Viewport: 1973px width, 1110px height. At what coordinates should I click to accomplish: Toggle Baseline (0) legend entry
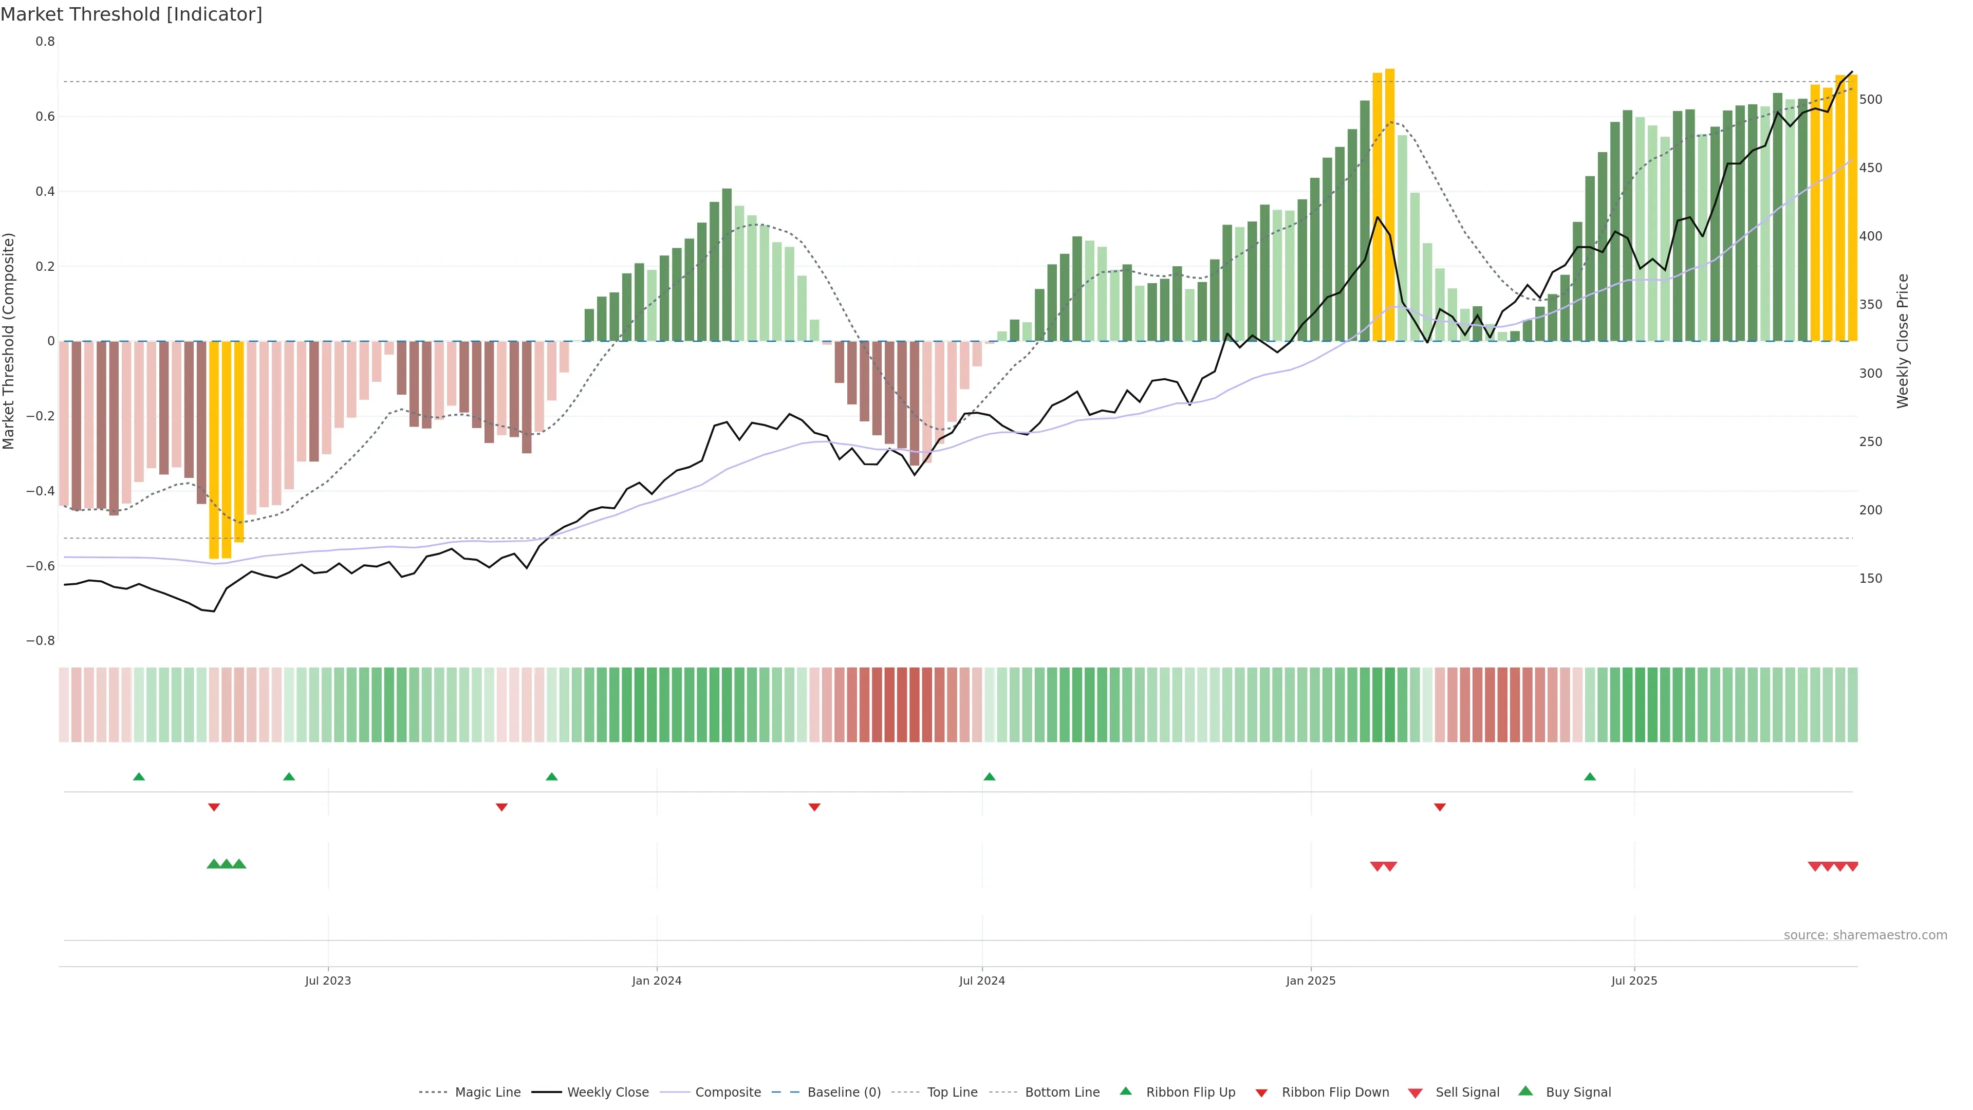(843, 1093)
